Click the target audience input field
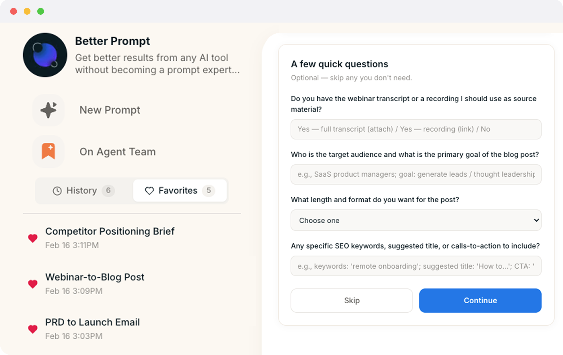The width and height of the screenshot is (563, 355). pos(416,174)
